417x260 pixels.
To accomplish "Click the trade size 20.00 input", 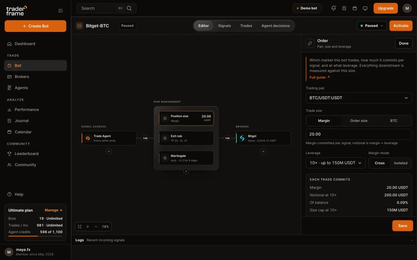I will [x=359, y=134].
